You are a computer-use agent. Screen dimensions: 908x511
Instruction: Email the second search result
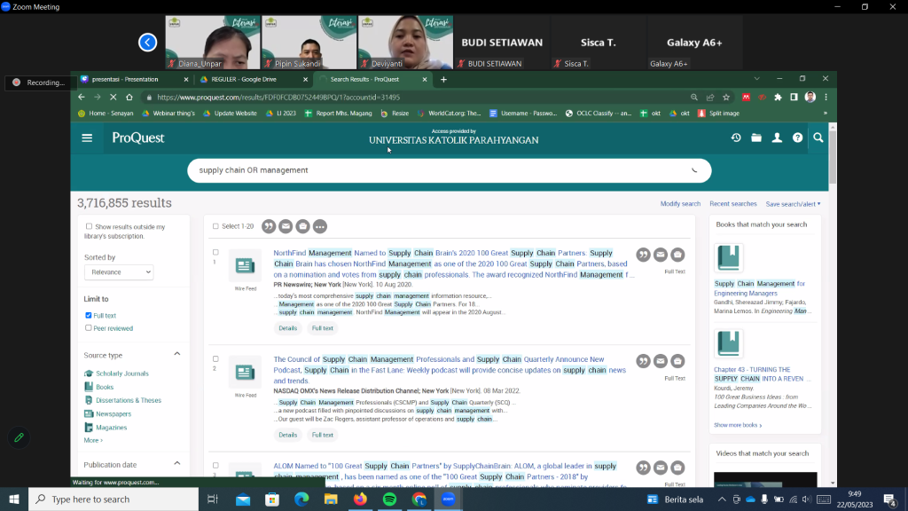point(661,361)
